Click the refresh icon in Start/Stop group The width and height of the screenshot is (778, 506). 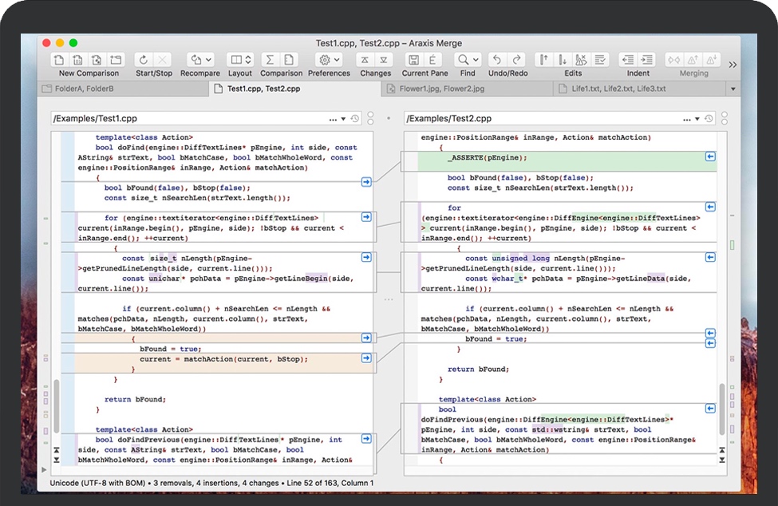tap(144, 60)
